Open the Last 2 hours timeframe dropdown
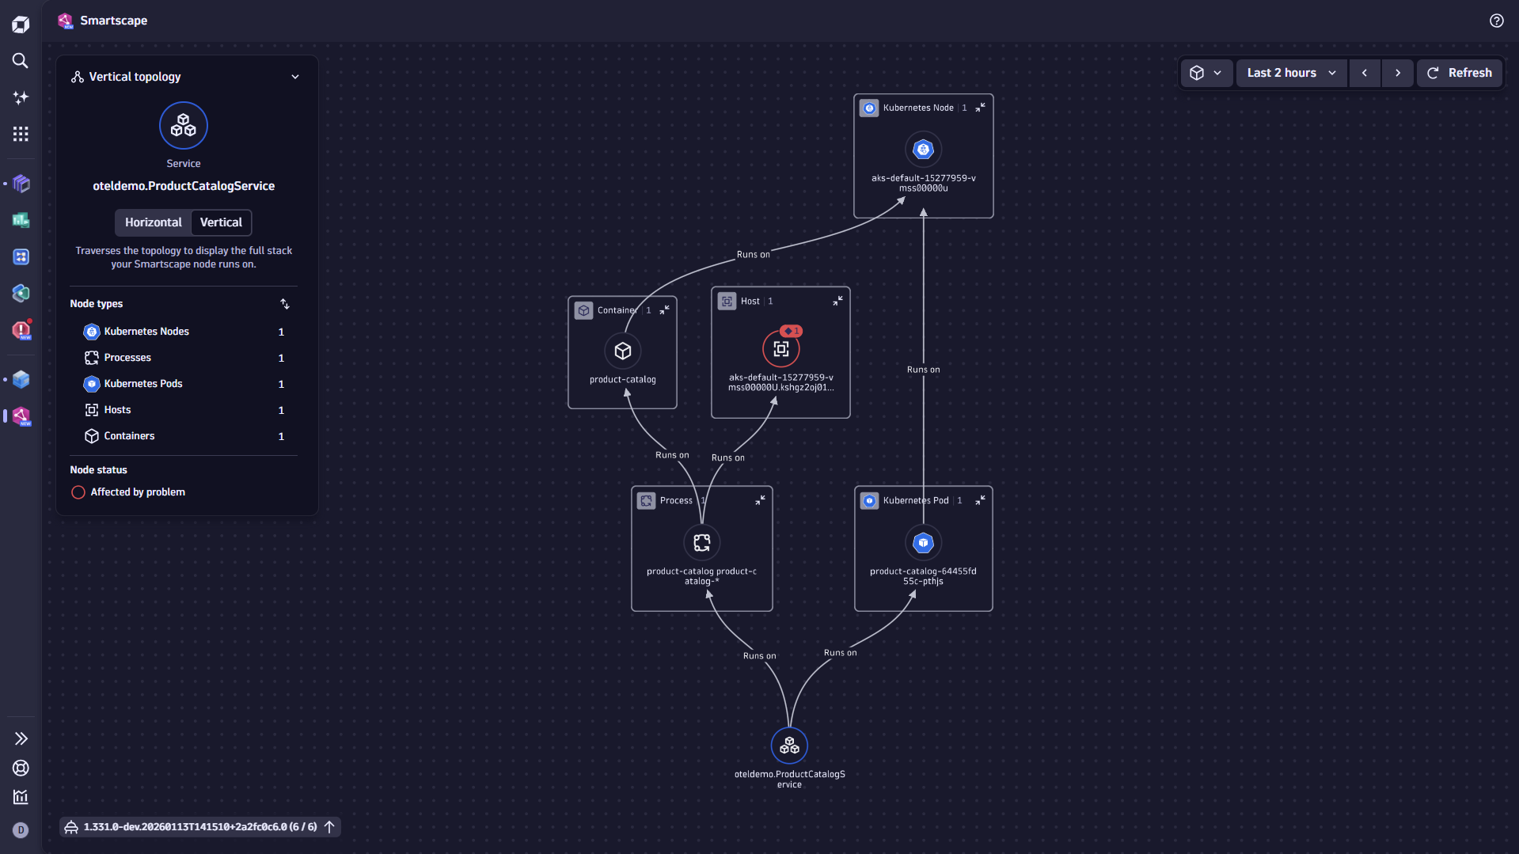Image resolution: width=1519 pixels, height=854 pixels. pos(1291,73)
